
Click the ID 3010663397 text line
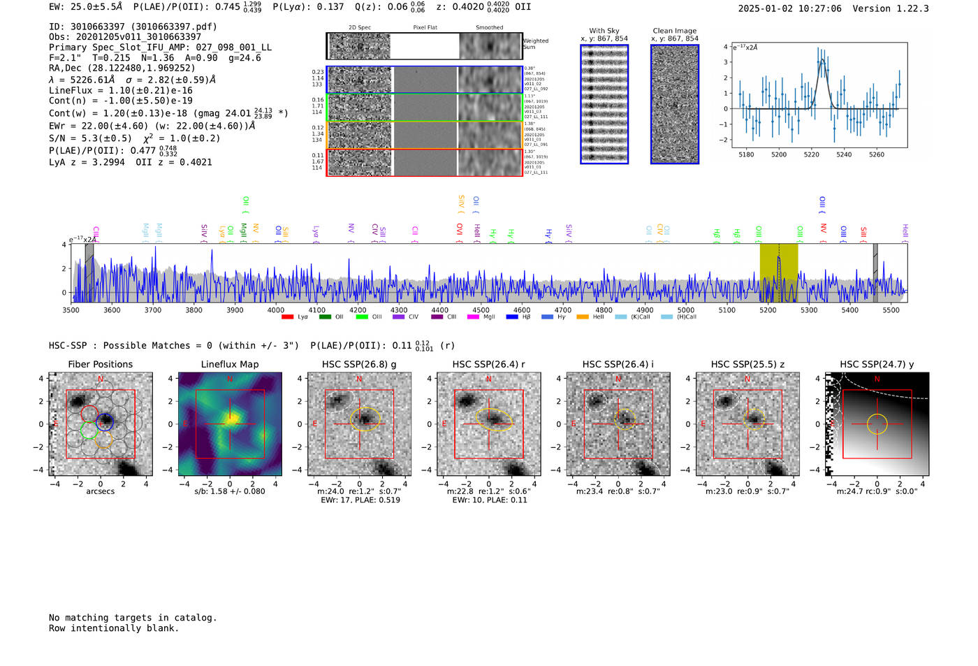pyautogui.click(x=133, y=27)
